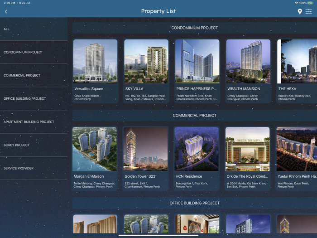Open the Office Building Project section header
This screenshot has height=238, width=317.
click(x=194, y=203)
